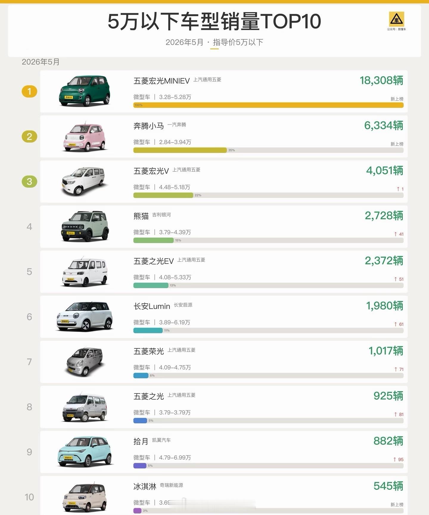The height and width of the screenshot is (515, 429).
Task: Click 新上榜 tag on 奔腾小马 row
Action: click(397, 144)
